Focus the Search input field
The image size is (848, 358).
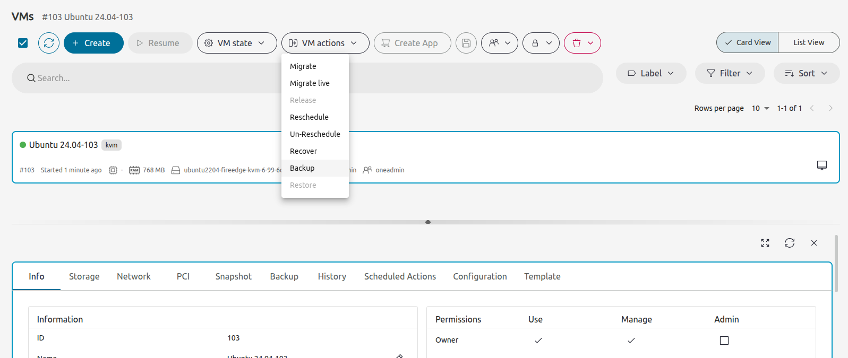point(307,78)
